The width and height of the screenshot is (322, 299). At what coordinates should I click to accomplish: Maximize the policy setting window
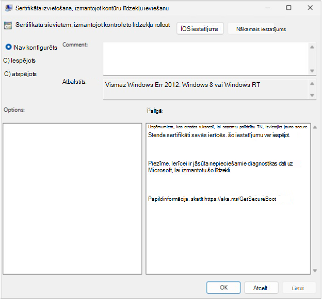289,8
